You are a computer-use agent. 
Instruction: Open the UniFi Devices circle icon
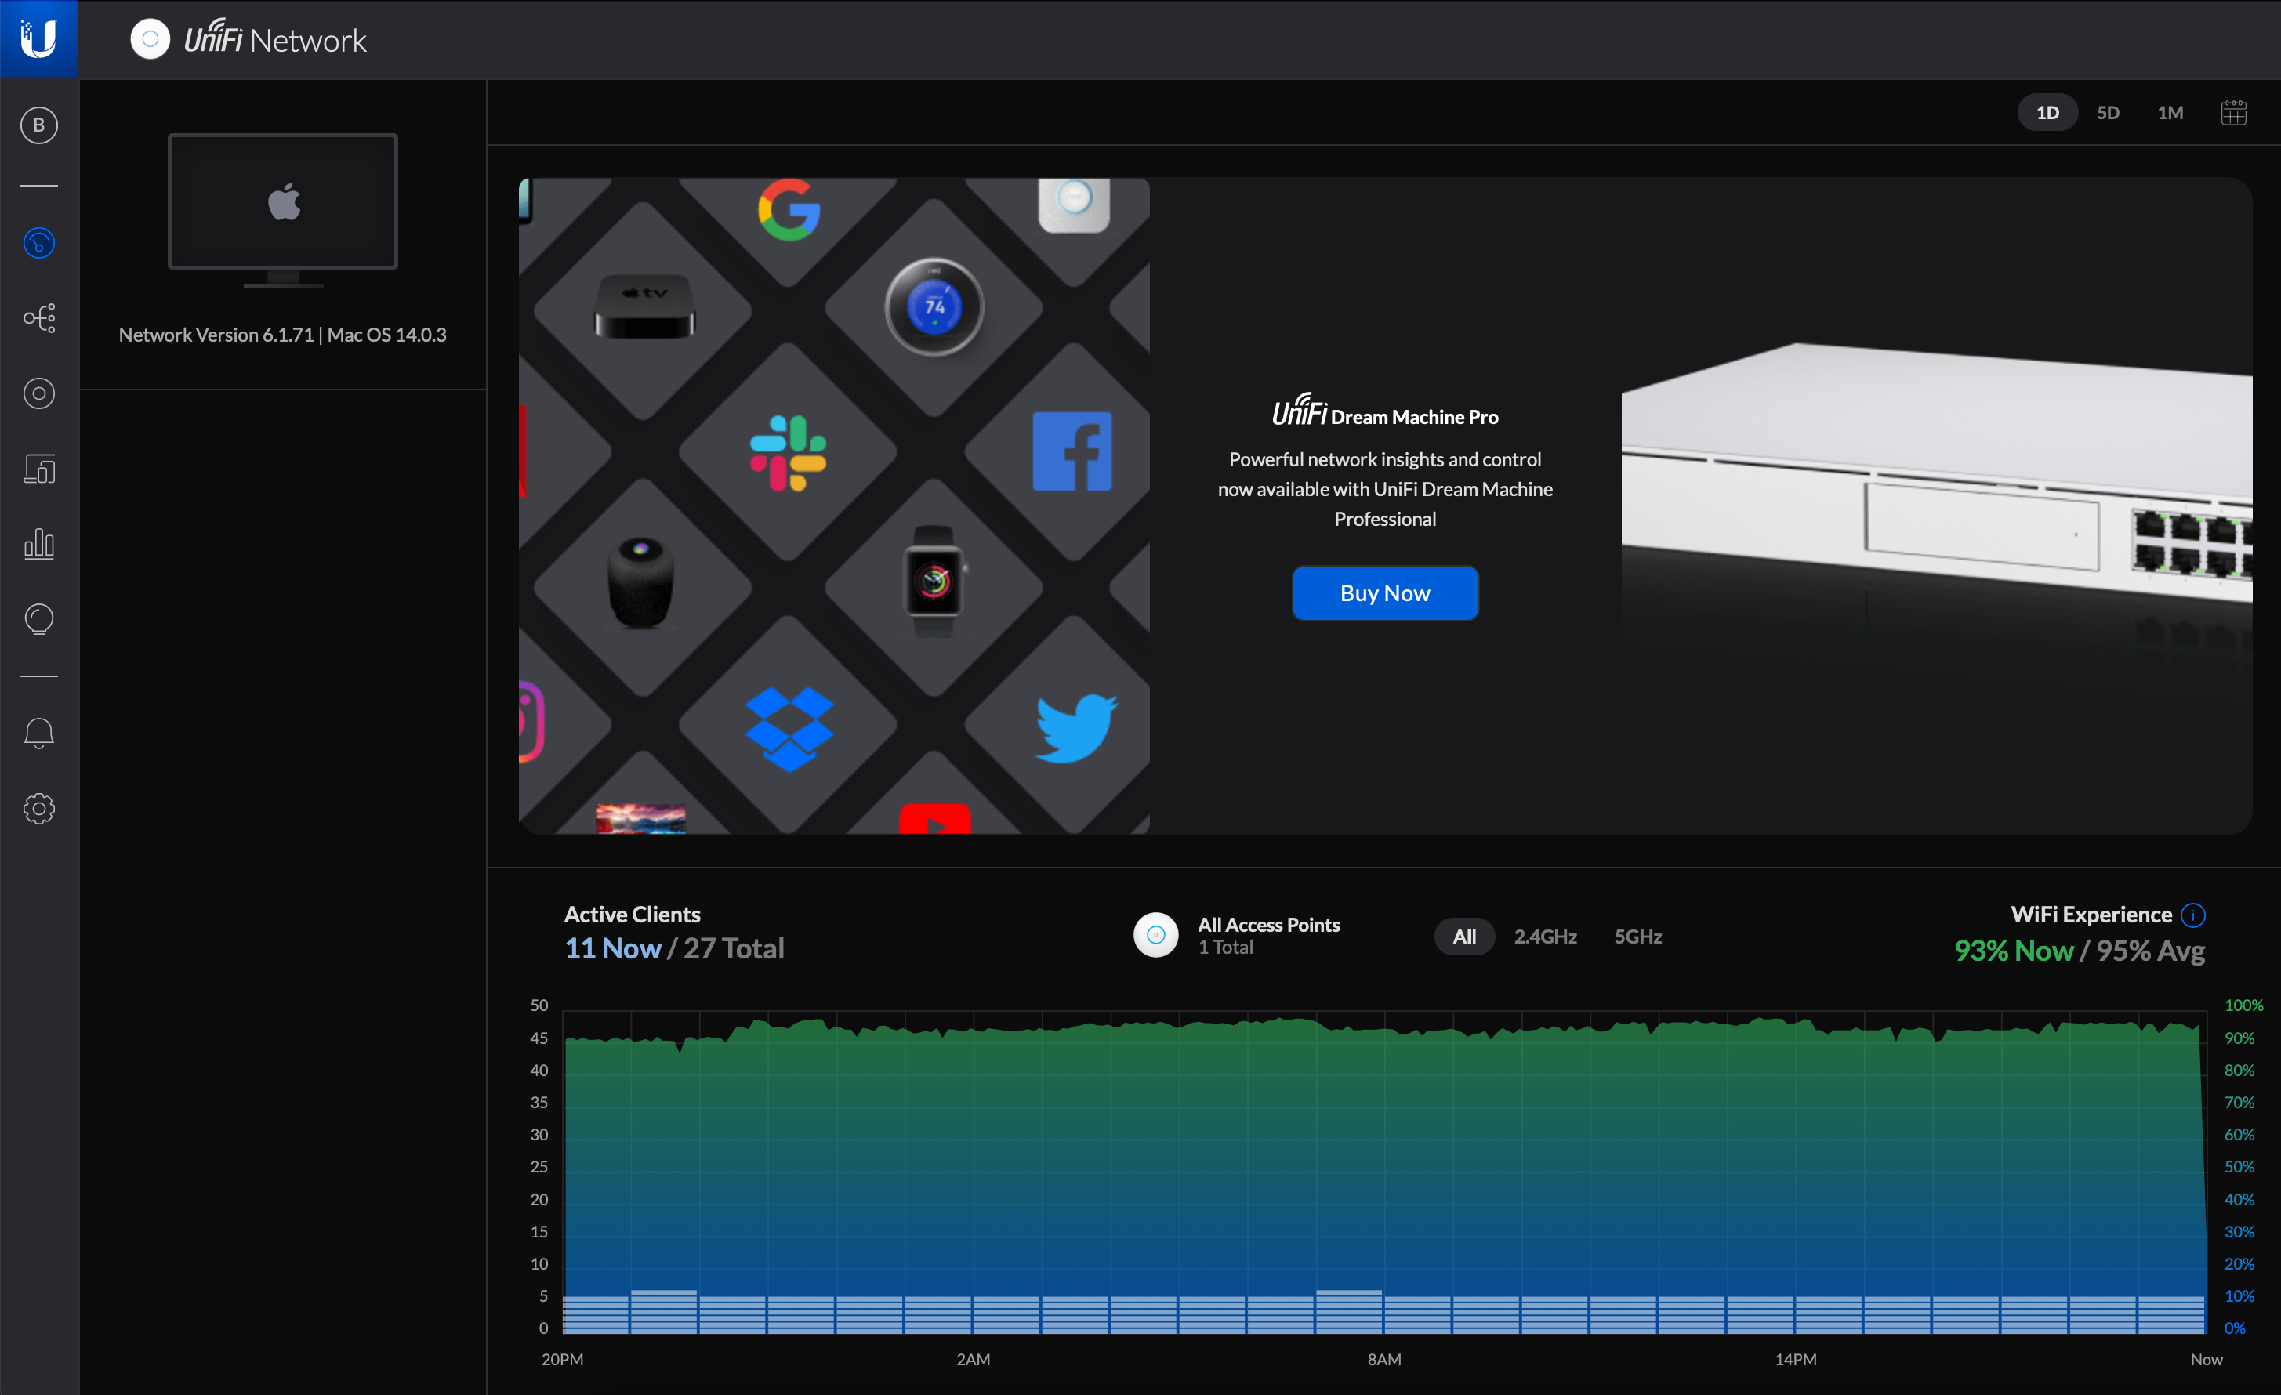tap(39, 393)
